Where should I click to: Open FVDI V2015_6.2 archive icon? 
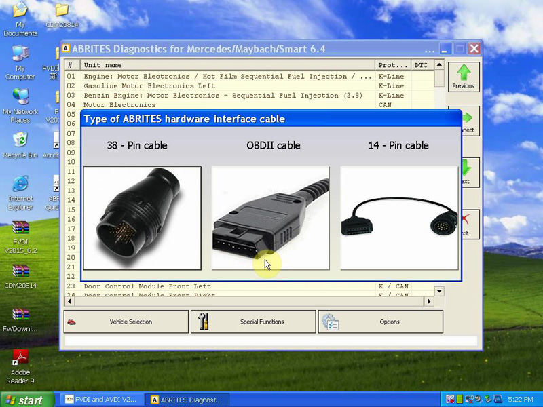(20, 235)
